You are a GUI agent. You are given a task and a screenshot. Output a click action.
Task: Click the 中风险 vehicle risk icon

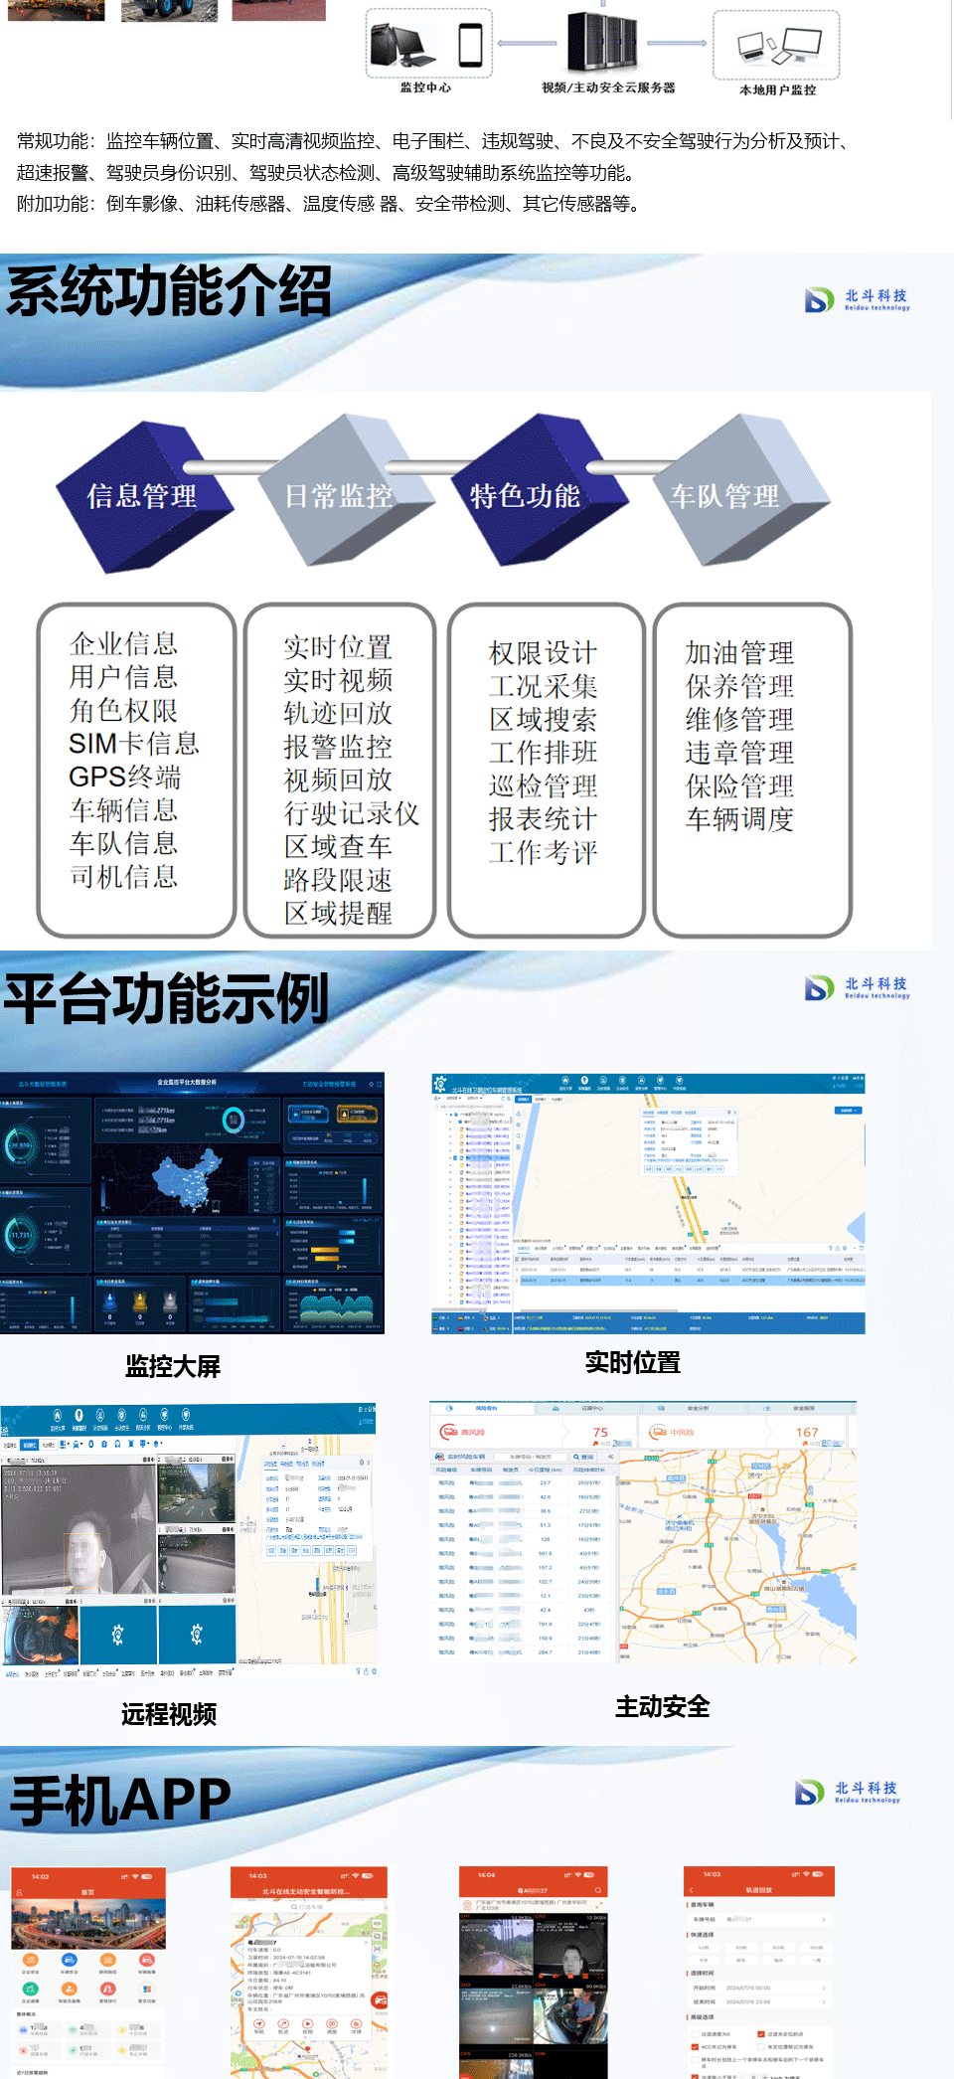click(658, 1432)
